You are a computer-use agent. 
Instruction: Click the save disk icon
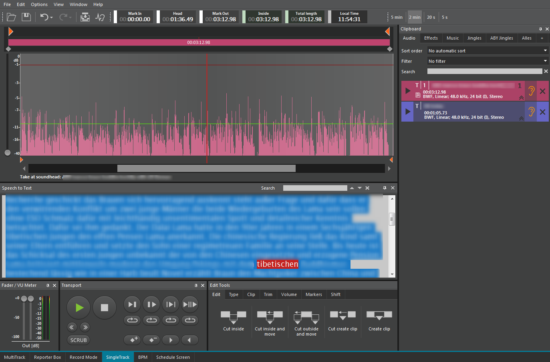tap(26, 17)
